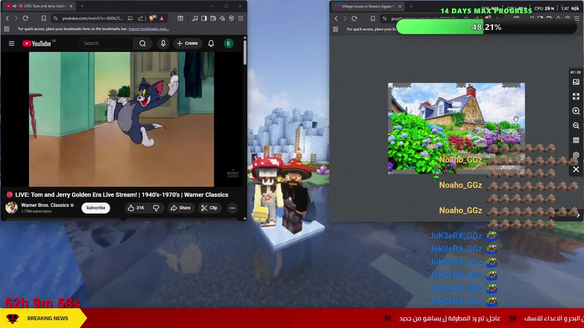Toggle the browser sidebar panel icon
Viewport: 584px width, 328px height.
click(x=204, y=18)
